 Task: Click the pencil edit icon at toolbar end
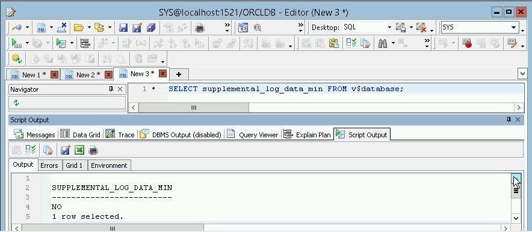512,43
